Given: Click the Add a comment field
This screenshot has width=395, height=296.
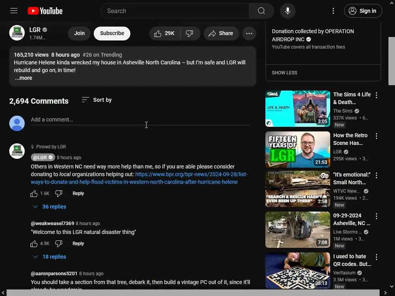Looking at the screenshot, I should click(x=140, y=120).
